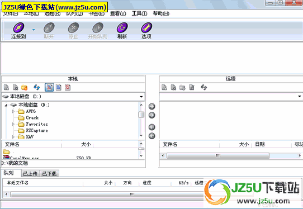The width and height of the screenshot is (303, 209).
Task: Click down arrow of local tree scrollbar
Action: (141, 136)
